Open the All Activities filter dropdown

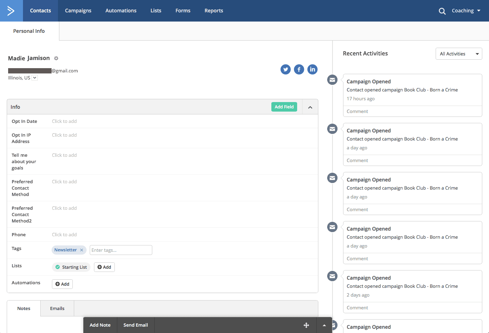click(x=459, y=54)
